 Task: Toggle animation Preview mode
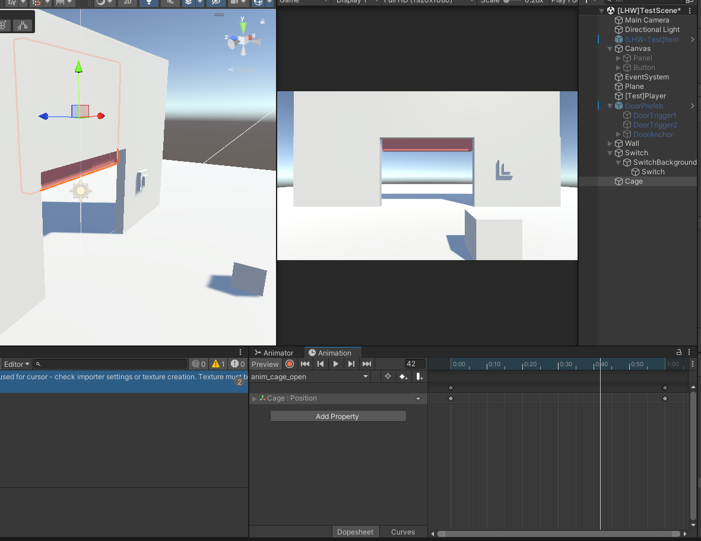[265, 364]
